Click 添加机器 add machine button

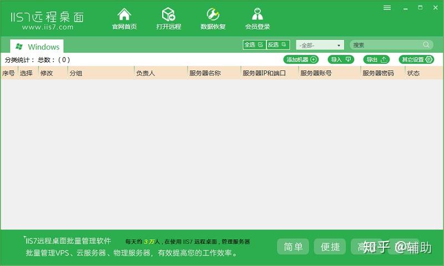(x=301, y=60)
